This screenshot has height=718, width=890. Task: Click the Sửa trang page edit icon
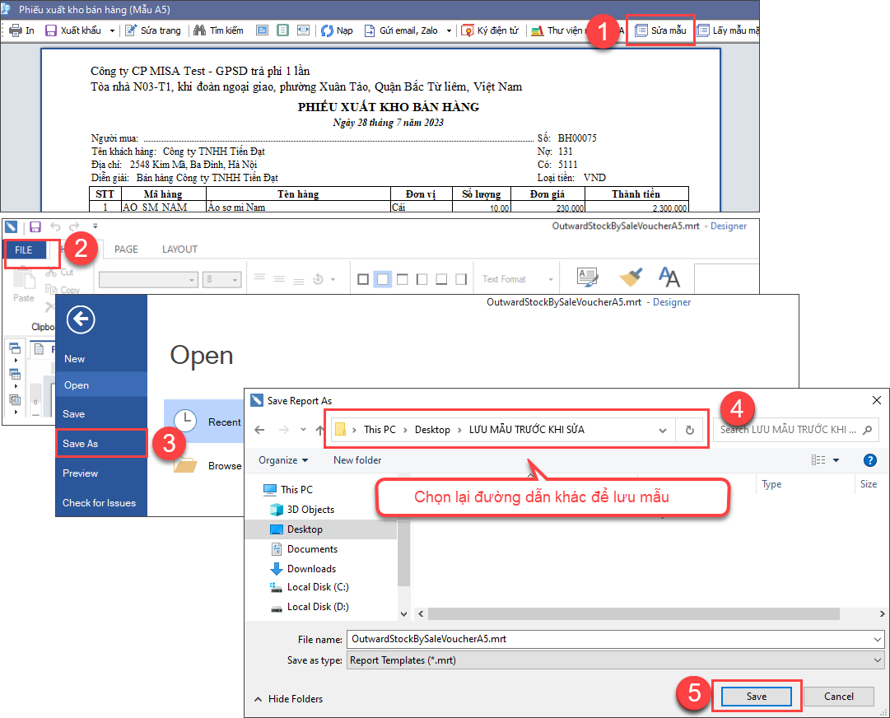coord(131,30)
